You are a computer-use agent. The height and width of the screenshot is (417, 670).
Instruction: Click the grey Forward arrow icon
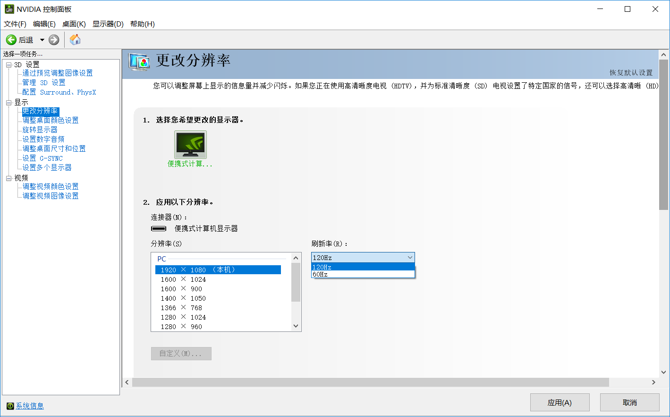54,40
